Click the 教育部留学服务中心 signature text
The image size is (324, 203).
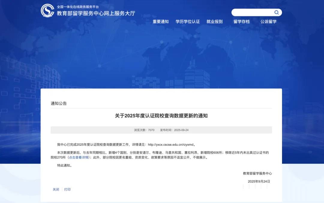(x=258, y=173)
